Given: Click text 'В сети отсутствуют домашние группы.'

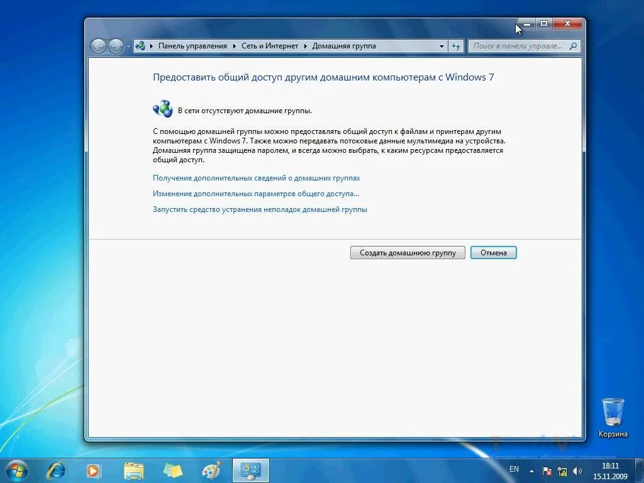Looking at the screenshot, I should (245, 111).
